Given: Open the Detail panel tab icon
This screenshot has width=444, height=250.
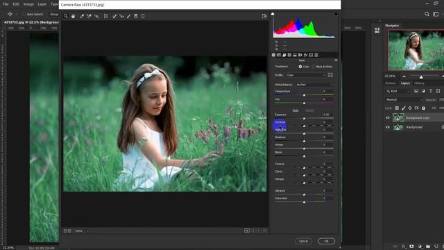Looking at the screenshot, I should (x=284, y=55).
